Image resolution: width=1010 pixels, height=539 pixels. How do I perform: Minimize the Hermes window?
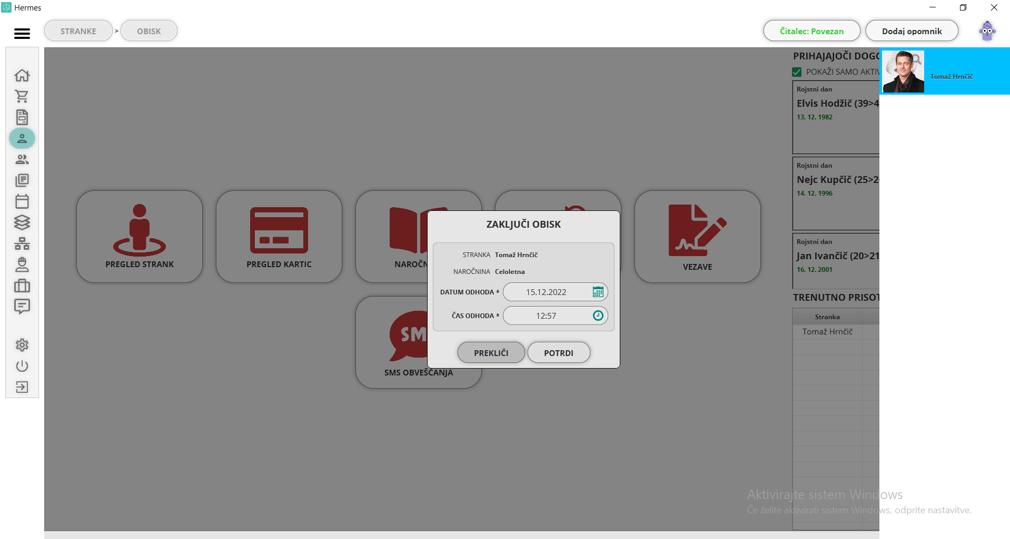(933, 7)
